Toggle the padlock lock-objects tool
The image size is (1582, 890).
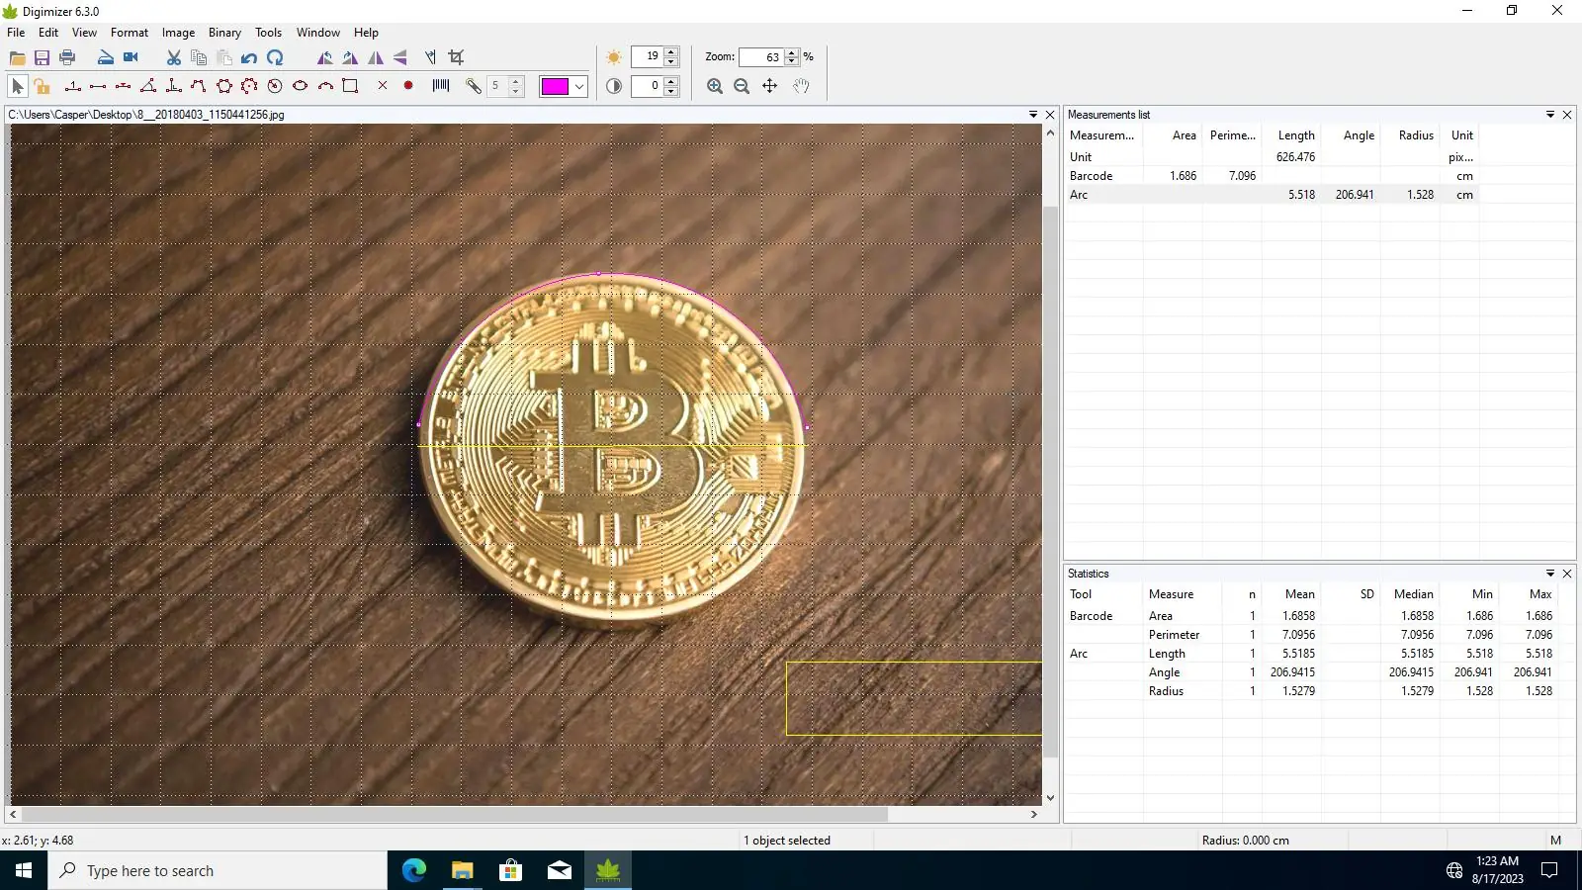[42, 86]
